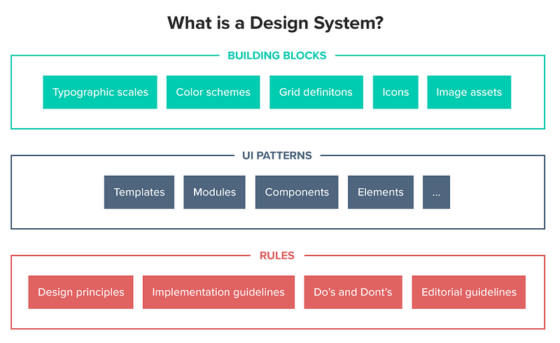
Task: Click the Typographic scales block
Action: (100, 92)
